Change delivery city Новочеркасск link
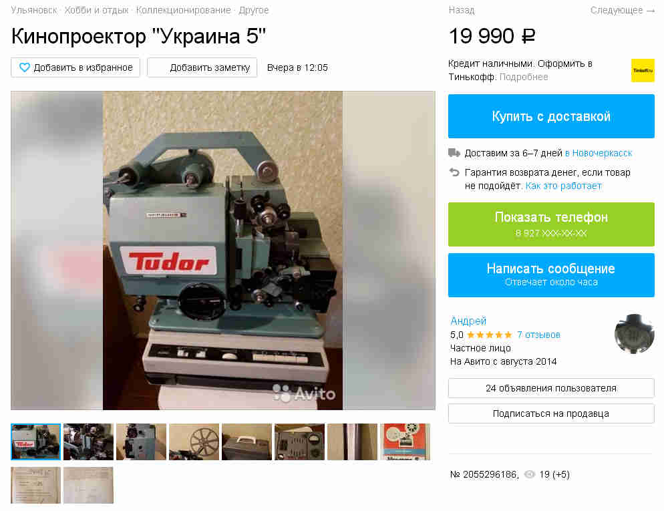This screenshot has width=664, height=511. point(599,153)
